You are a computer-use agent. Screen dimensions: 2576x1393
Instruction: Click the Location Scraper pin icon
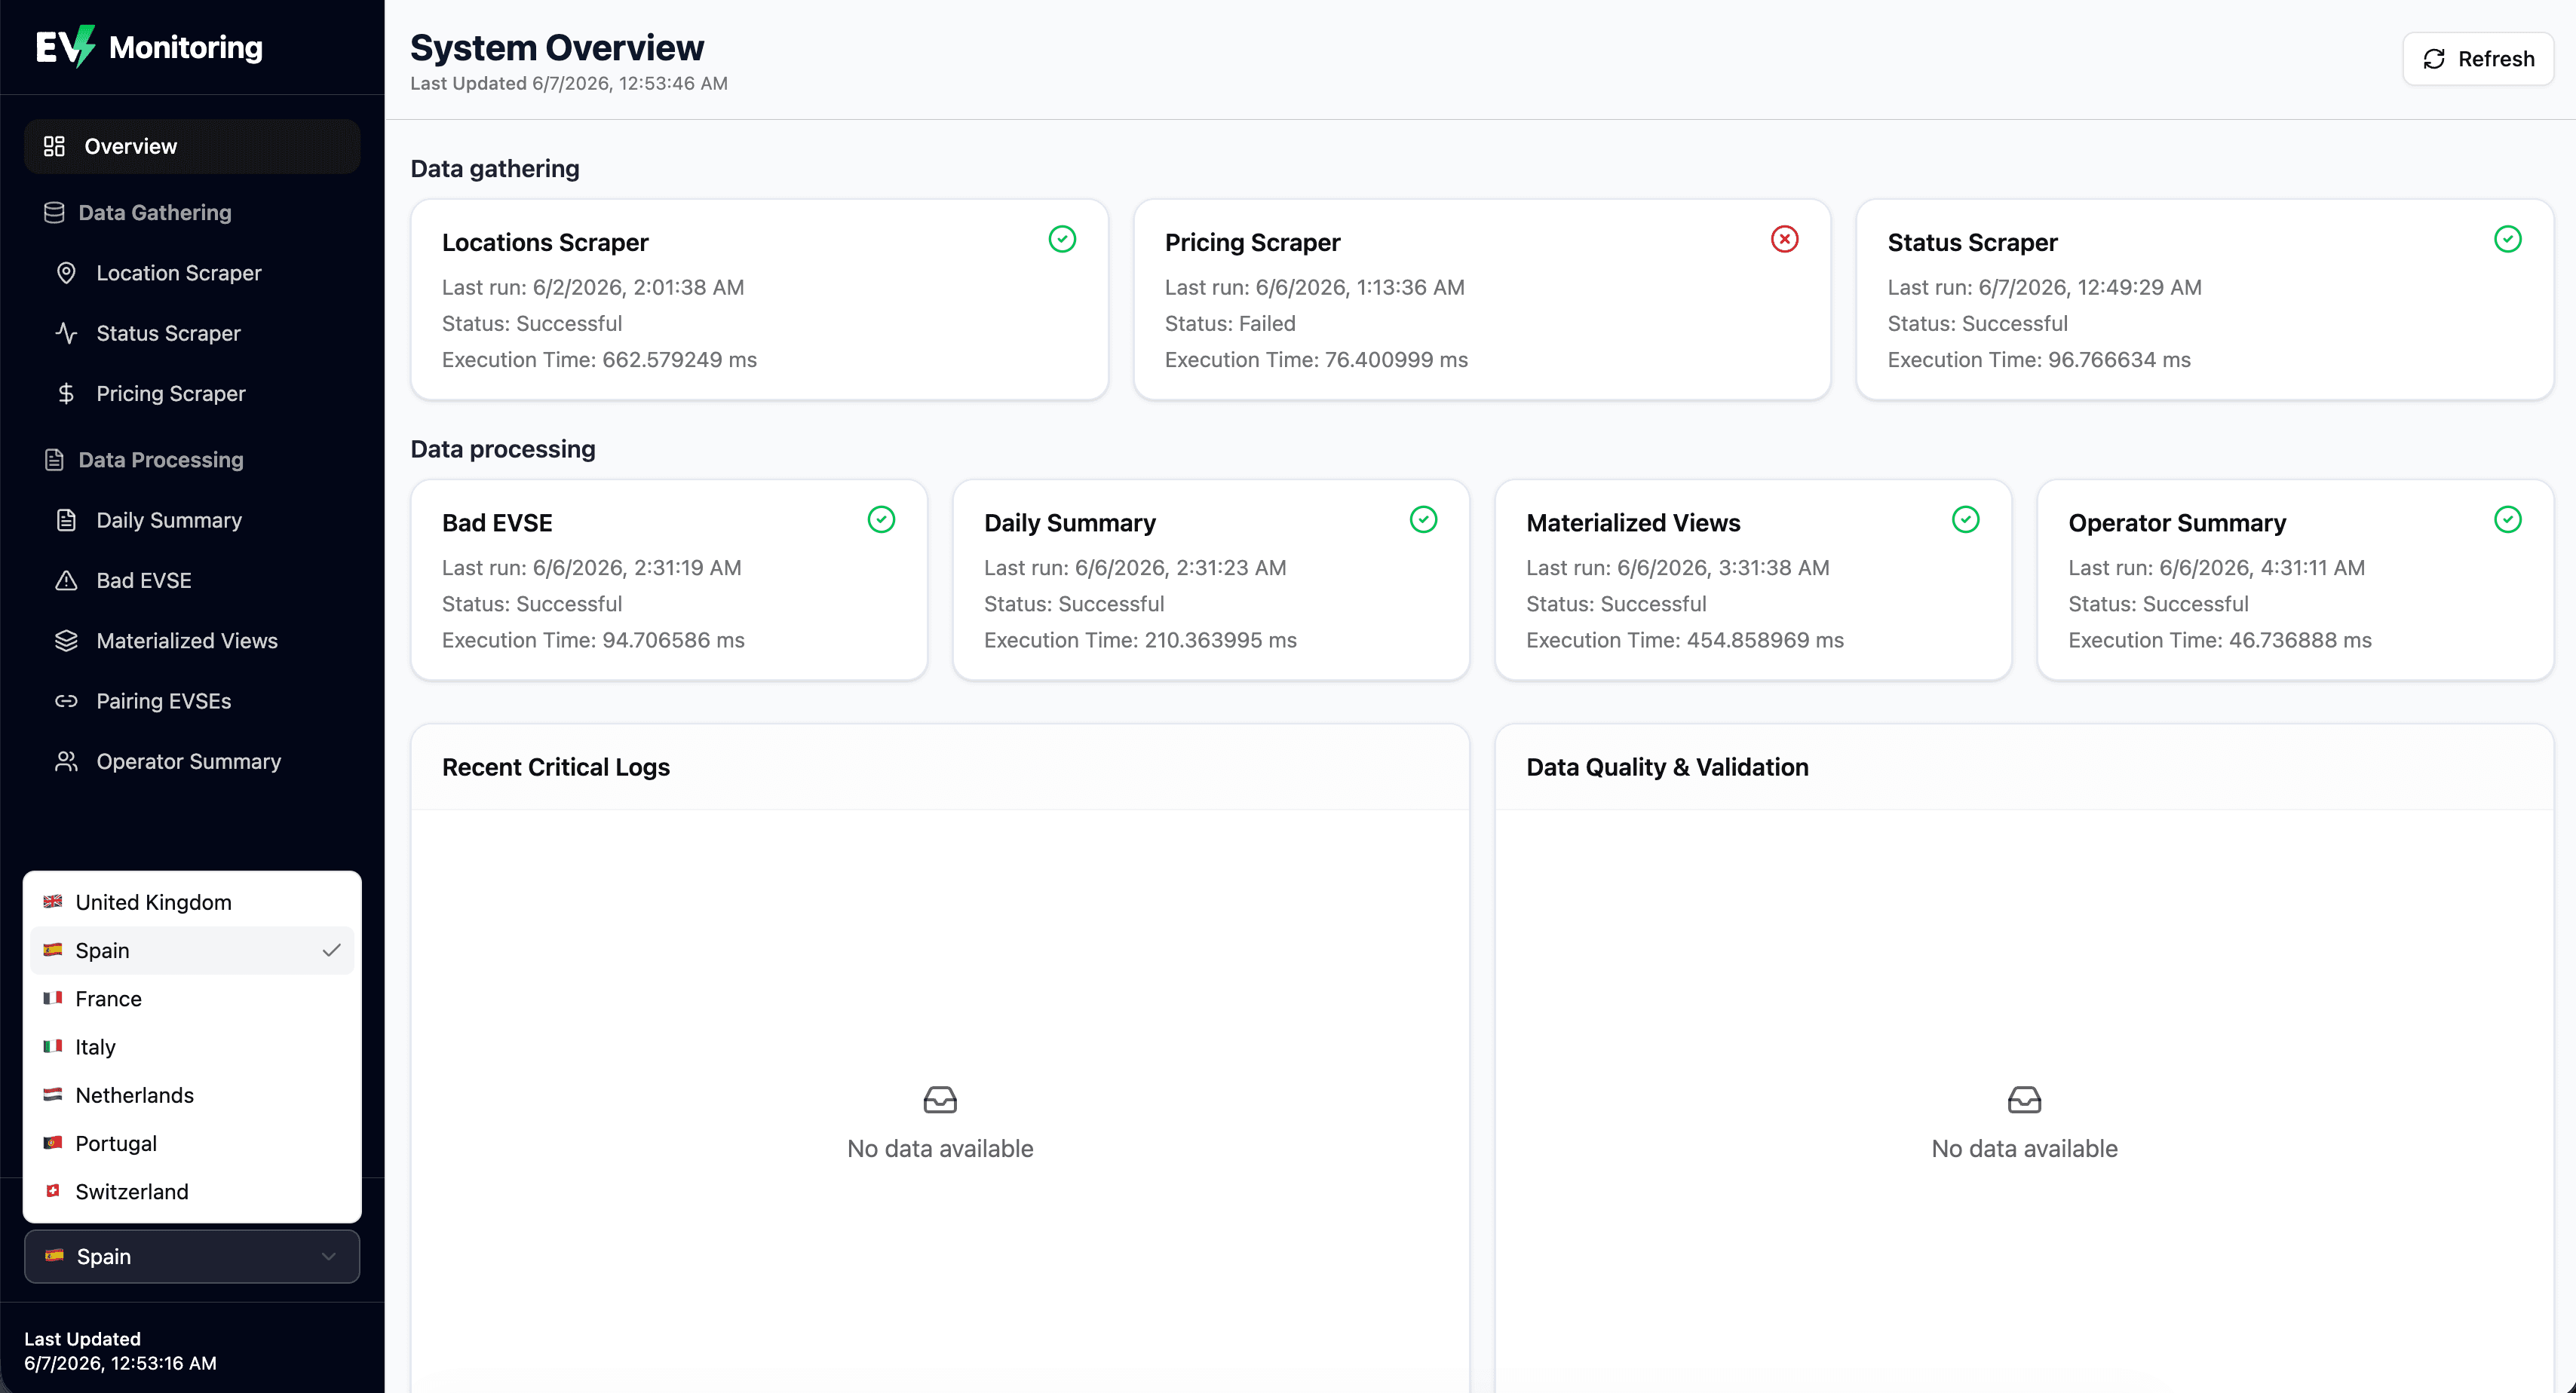[66, 273]
